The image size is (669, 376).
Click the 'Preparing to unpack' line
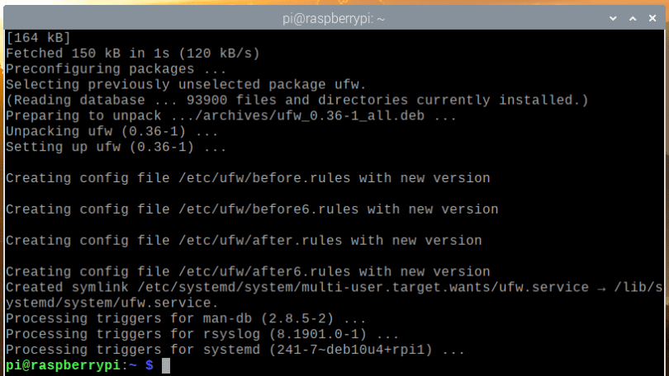point(231,115)
